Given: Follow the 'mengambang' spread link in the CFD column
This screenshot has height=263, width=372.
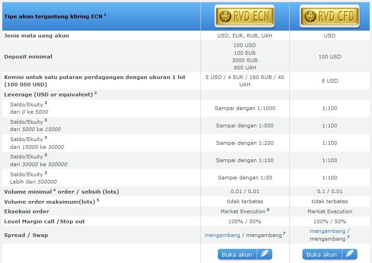Looking at the screenshot, I should point(328,231).
